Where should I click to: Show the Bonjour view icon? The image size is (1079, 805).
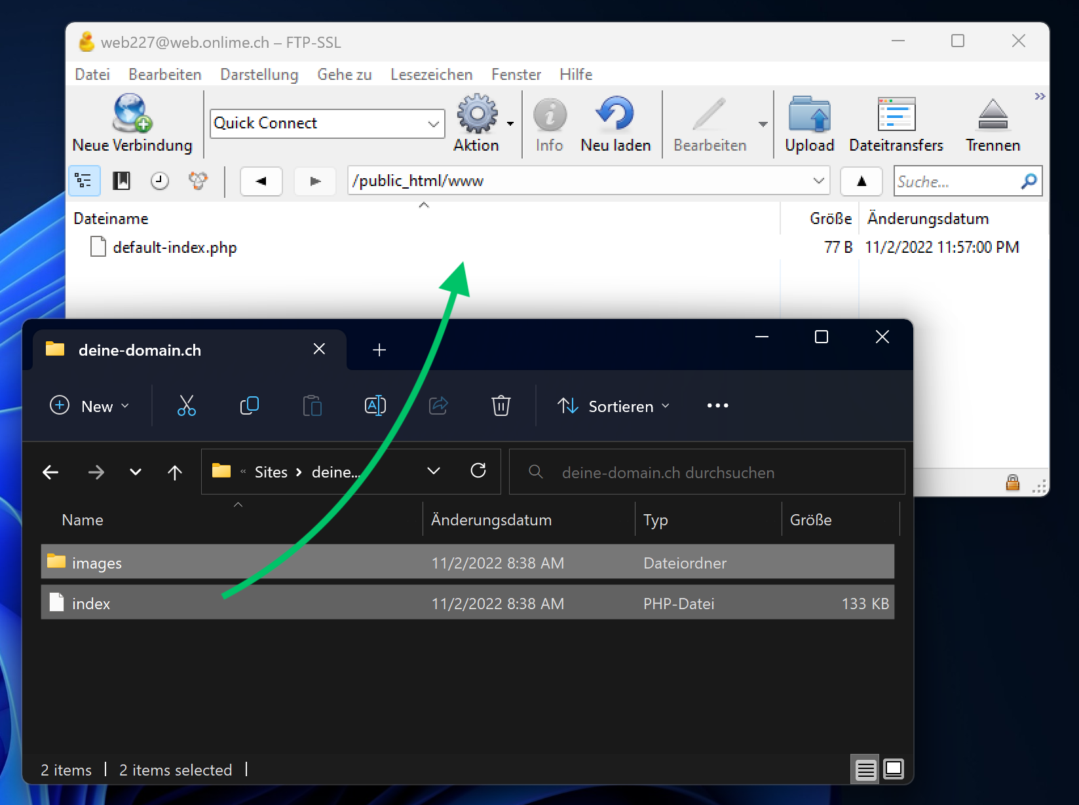click(x=198, y=181)
